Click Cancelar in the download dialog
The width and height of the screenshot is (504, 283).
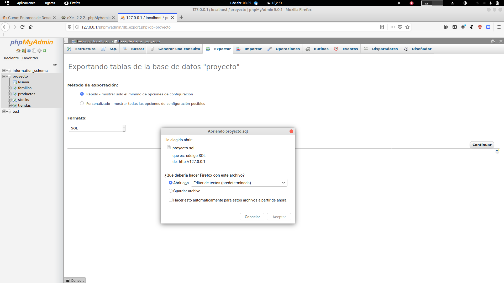[252, 217]
